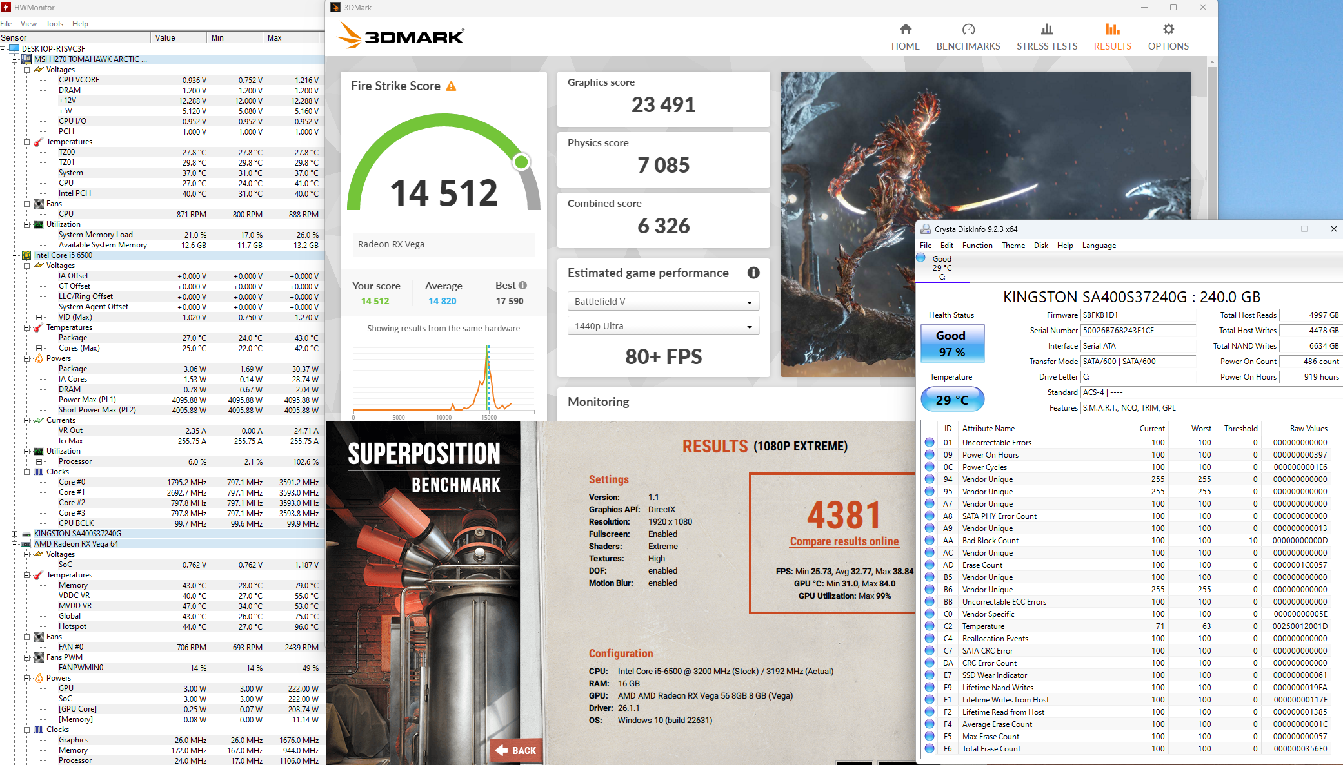Expand the VID (Max) entry
This screenshot has height=765, width=1343.
point(39,317)
